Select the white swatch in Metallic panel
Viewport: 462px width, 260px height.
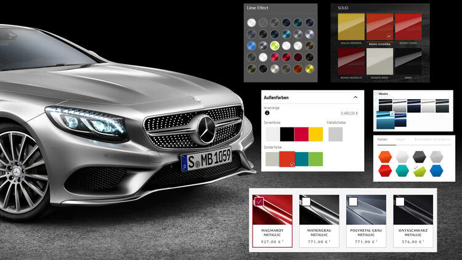(x=428, y=106)
